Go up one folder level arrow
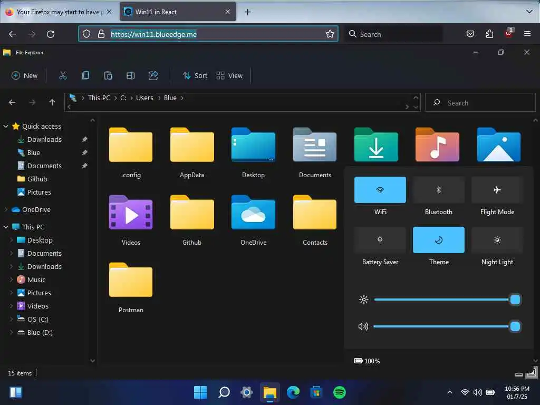Image resolution: width=540 pixels, height=405 pixels. 52,102
